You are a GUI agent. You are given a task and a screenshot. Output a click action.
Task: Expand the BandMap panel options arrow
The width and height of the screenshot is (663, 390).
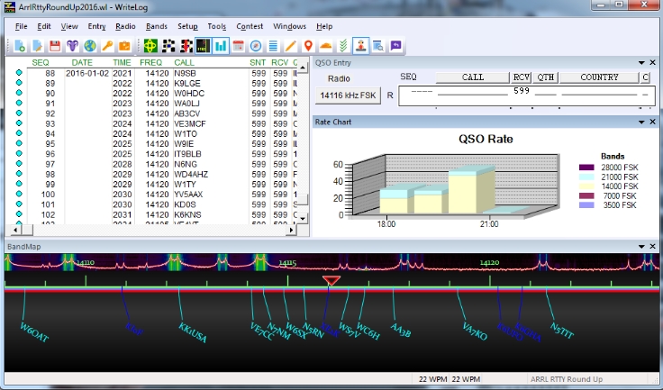pos(641,246)
